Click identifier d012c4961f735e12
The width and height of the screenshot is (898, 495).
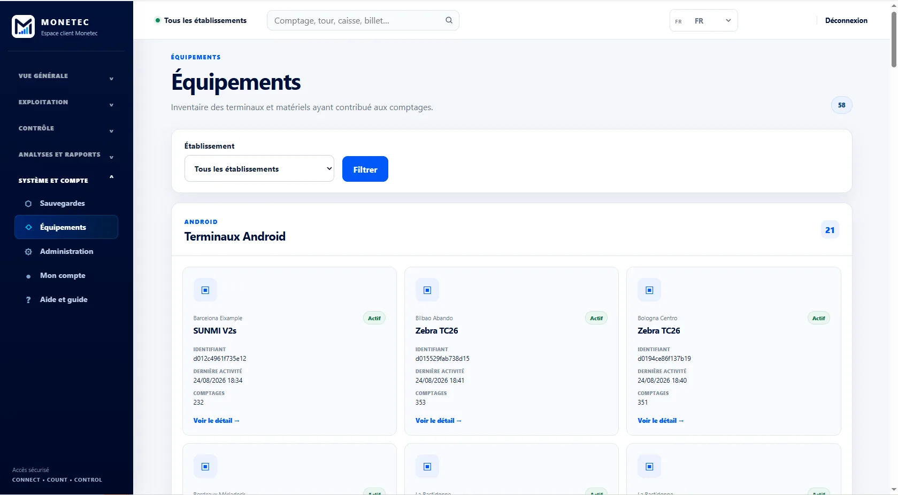tap(220, 359)
